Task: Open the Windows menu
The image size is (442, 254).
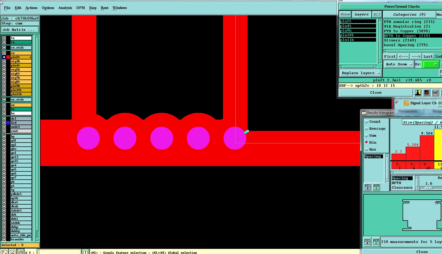Action: [120, 8]
